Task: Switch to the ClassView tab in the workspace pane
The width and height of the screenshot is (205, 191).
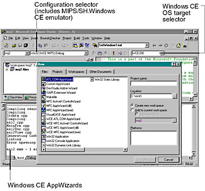Action: pos(14,97)
